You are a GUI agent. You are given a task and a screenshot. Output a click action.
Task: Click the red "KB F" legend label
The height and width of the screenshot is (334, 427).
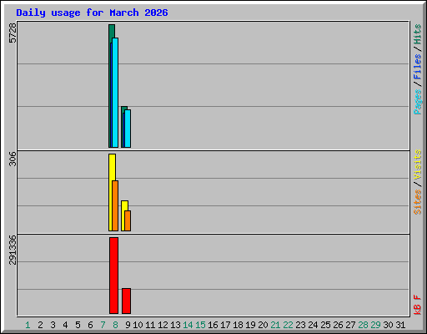(418, 305)
